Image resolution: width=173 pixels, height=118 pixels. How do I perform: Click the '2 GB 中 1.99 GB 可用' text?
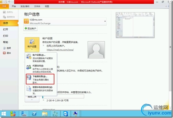pos(57,100)
